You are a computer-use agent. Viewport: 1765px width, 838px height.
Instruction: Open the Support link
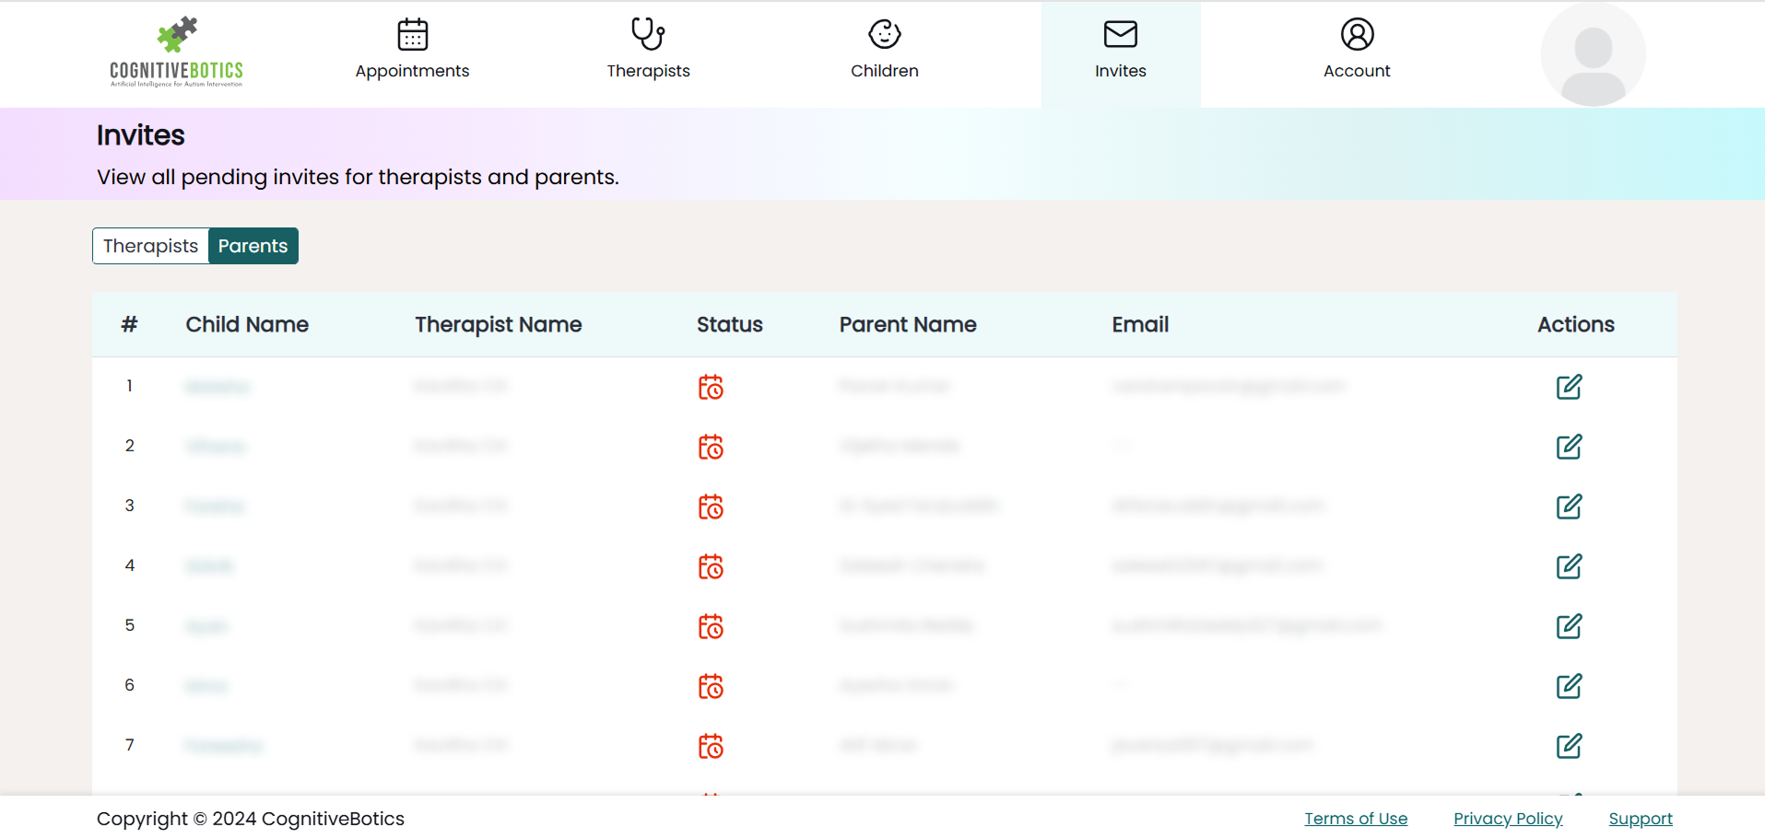(x=1641, y=819)
